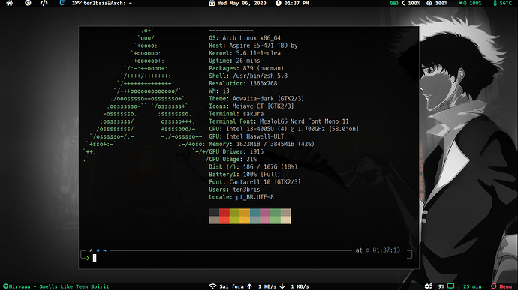Click the volume 100% value
Viewport: 518px width, 290px height.
(475, 3)
